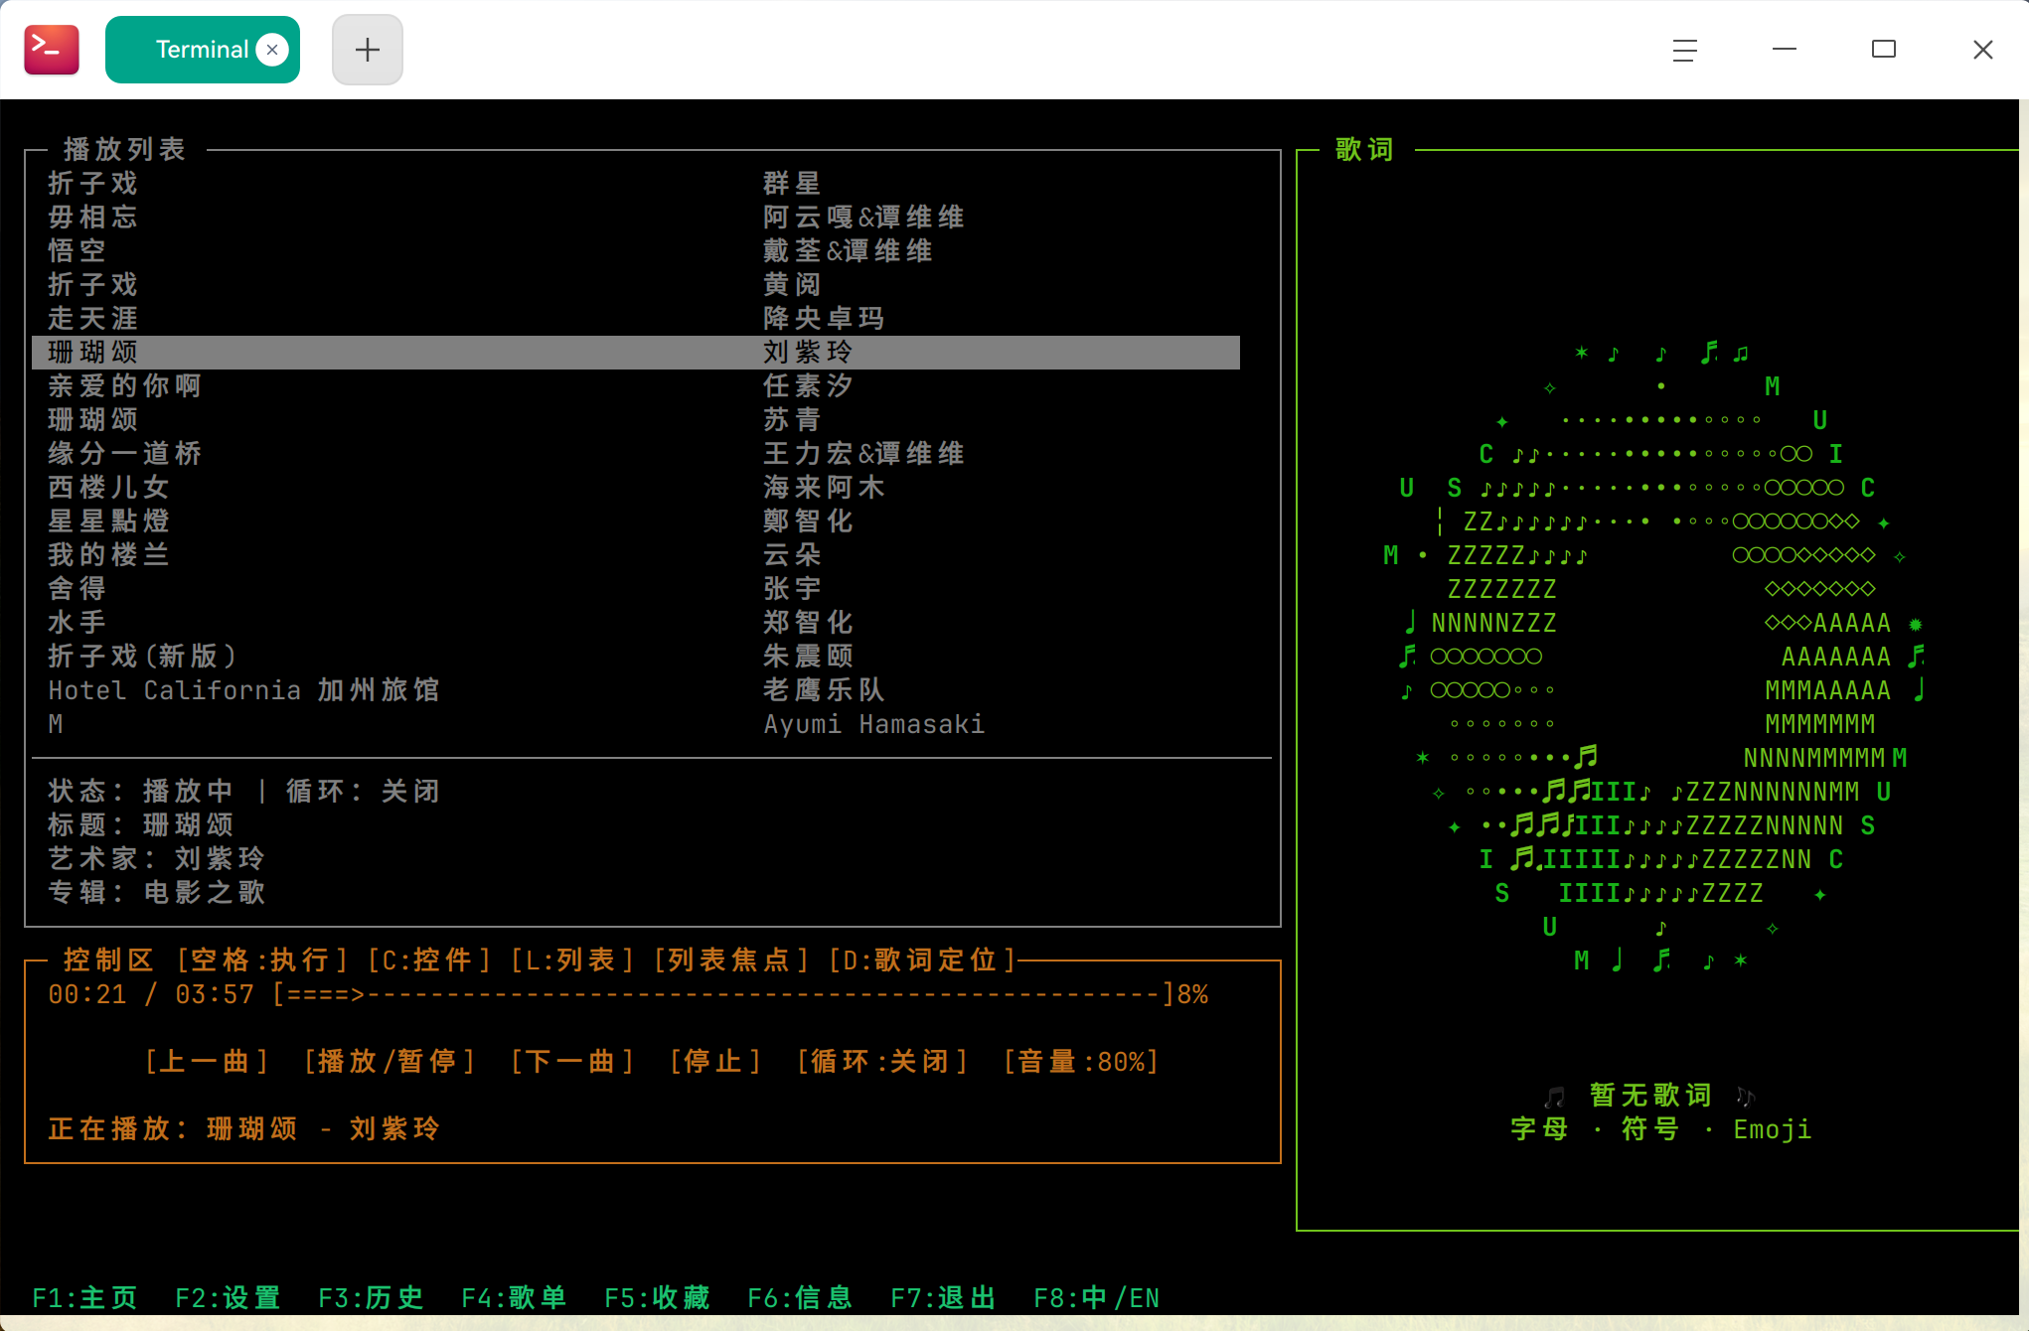Open settings via F2:设置
Screen dimensions: 2029x1331
click(x=227, y=1297)
